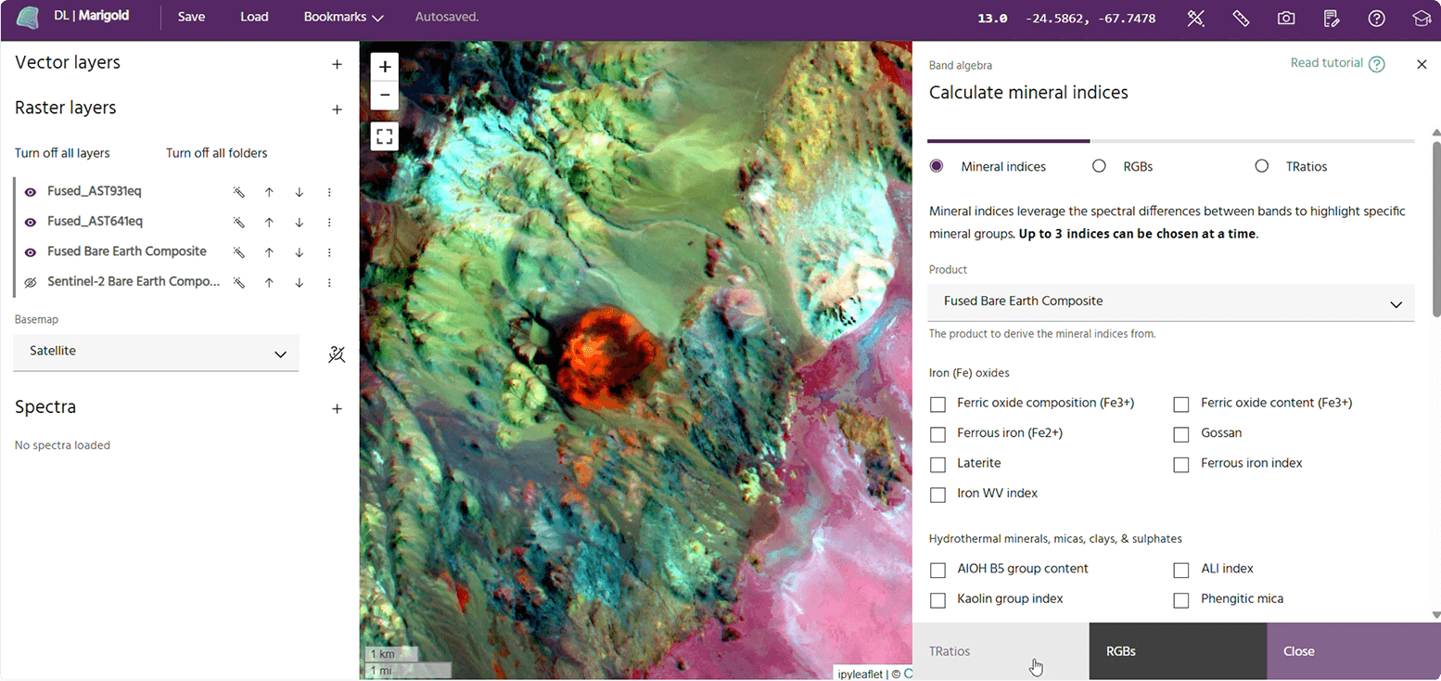The height and width of the screenshot is (681, 1441).
Task: Take a map screenshot with the camera tool
Action: pyautogui.click(x=1285, y=18)
